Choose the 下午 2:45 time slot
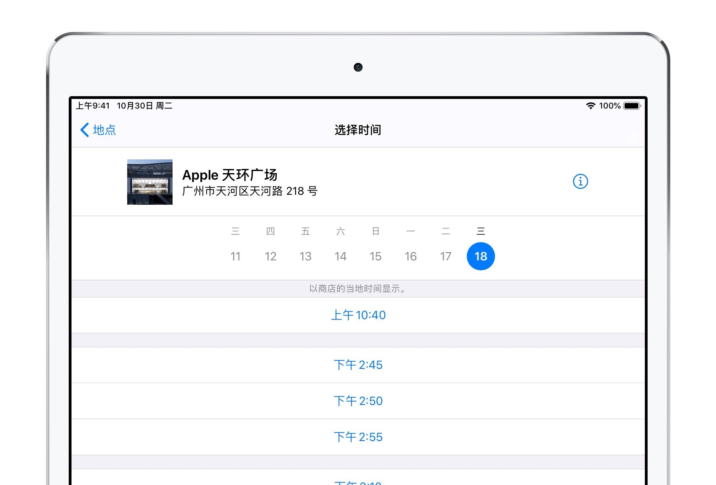This screenshot has width=716, height=485. (358, 365)
